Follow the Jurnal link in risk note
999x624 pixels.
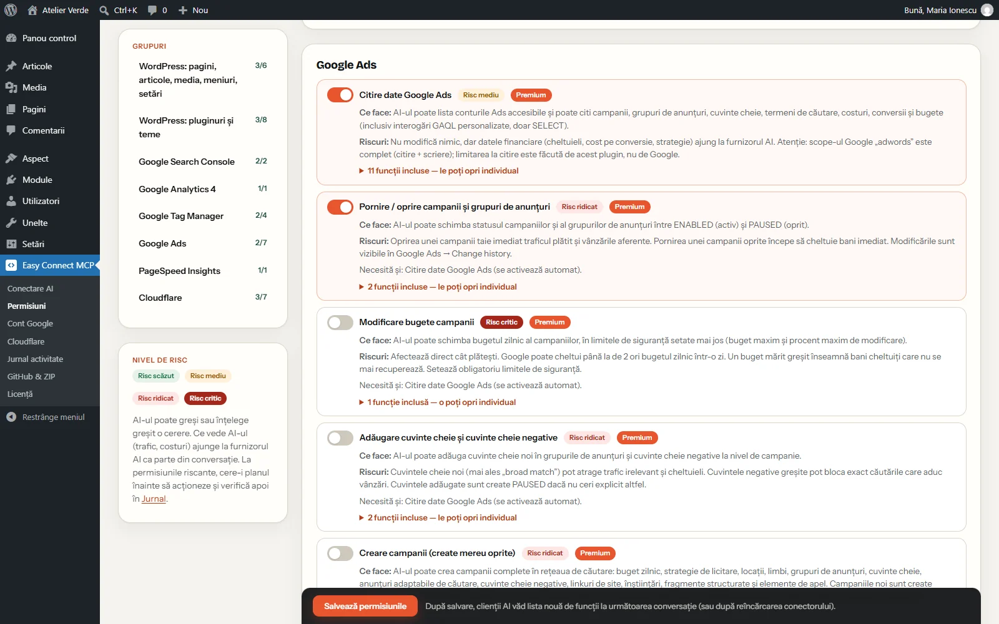[154, 499]
